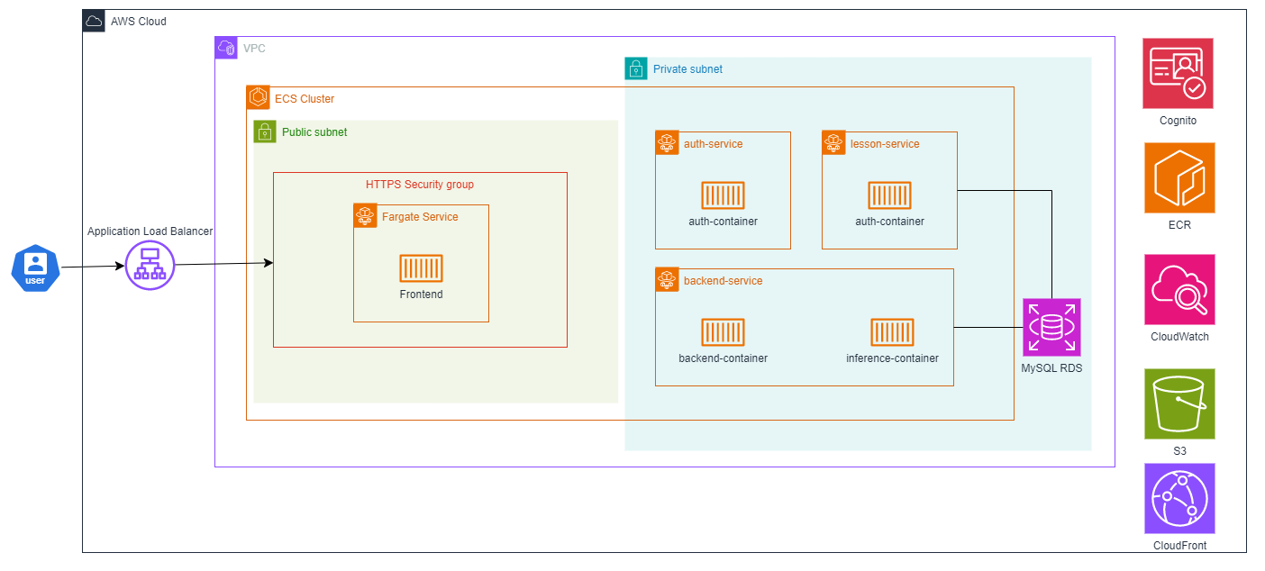Select the Application Load Balancer icon
Image resolution: width=1265 pixels, height=571 pixels.
150,266
